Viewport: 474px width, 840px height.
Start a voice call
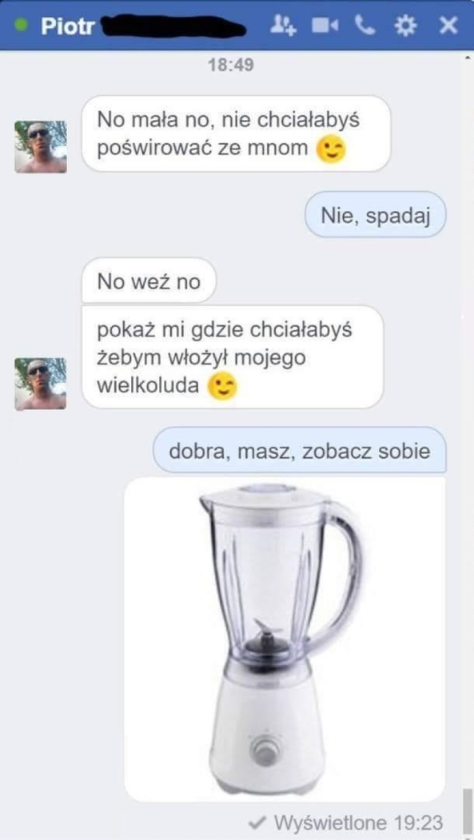click(x=364, y=25)
